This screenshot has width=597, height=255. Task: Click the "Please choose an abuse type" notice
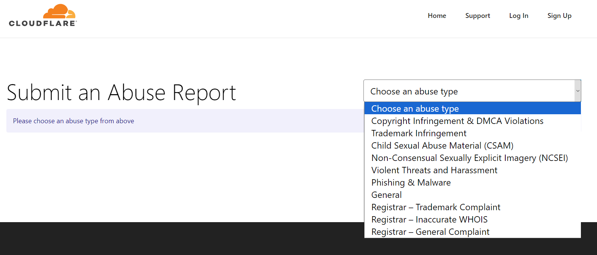[73, 121]
